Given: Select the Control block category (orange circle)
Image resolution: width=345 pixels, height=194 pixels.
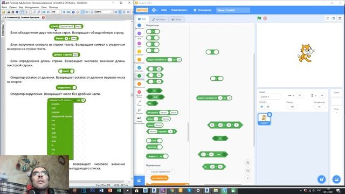Looking at the screenshot, I should click(139, 61).
